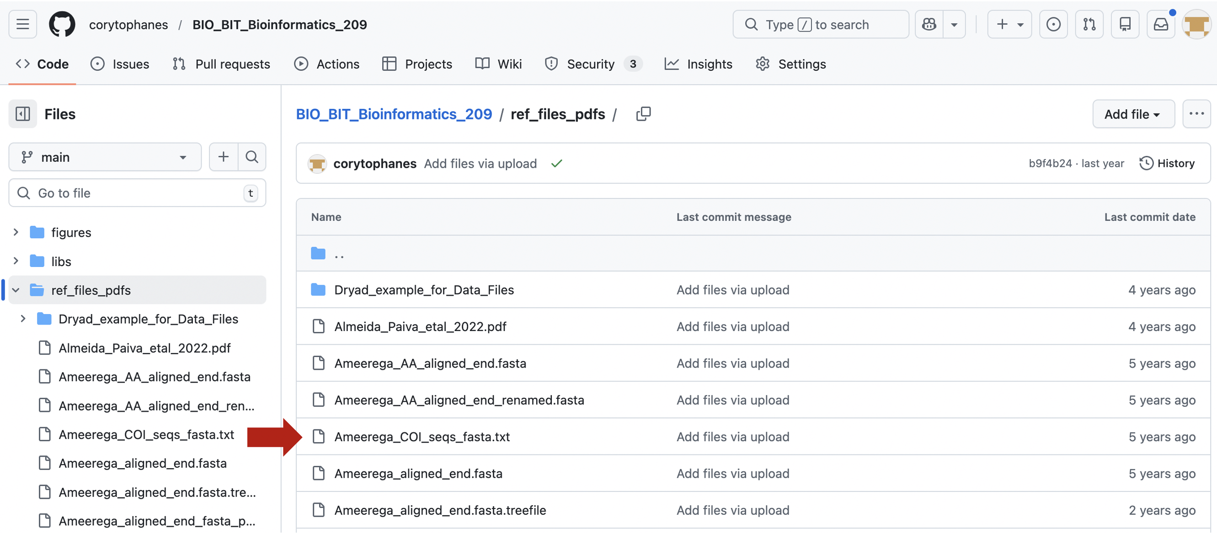Open Copilot chat icon

coord(929,24)
